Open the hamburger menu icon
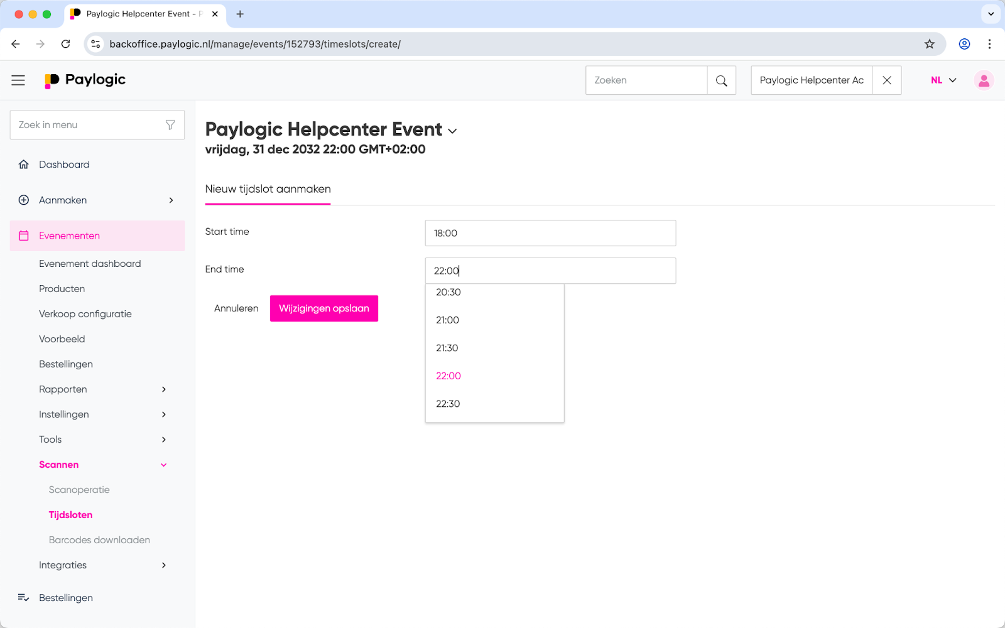1005x628 pixels. (x=18, y=80)
